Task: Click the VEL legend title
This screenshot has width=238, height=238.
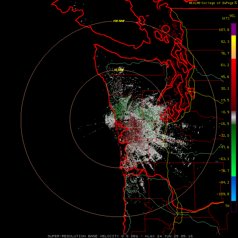Action: point(232,16)
